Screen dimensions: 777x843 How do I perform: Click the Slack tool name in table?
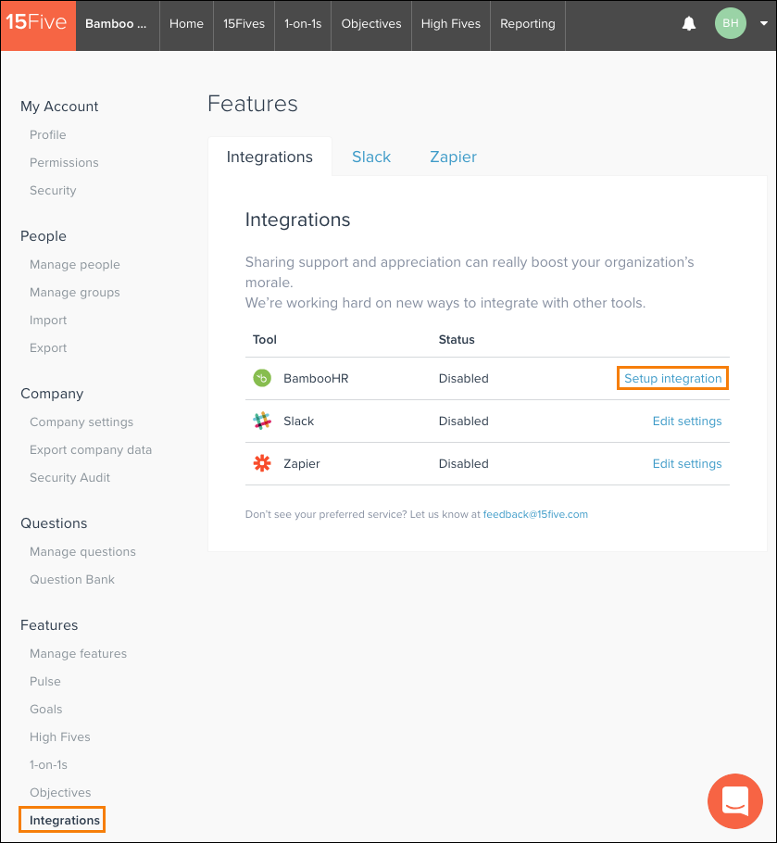[x=299, y=421]
